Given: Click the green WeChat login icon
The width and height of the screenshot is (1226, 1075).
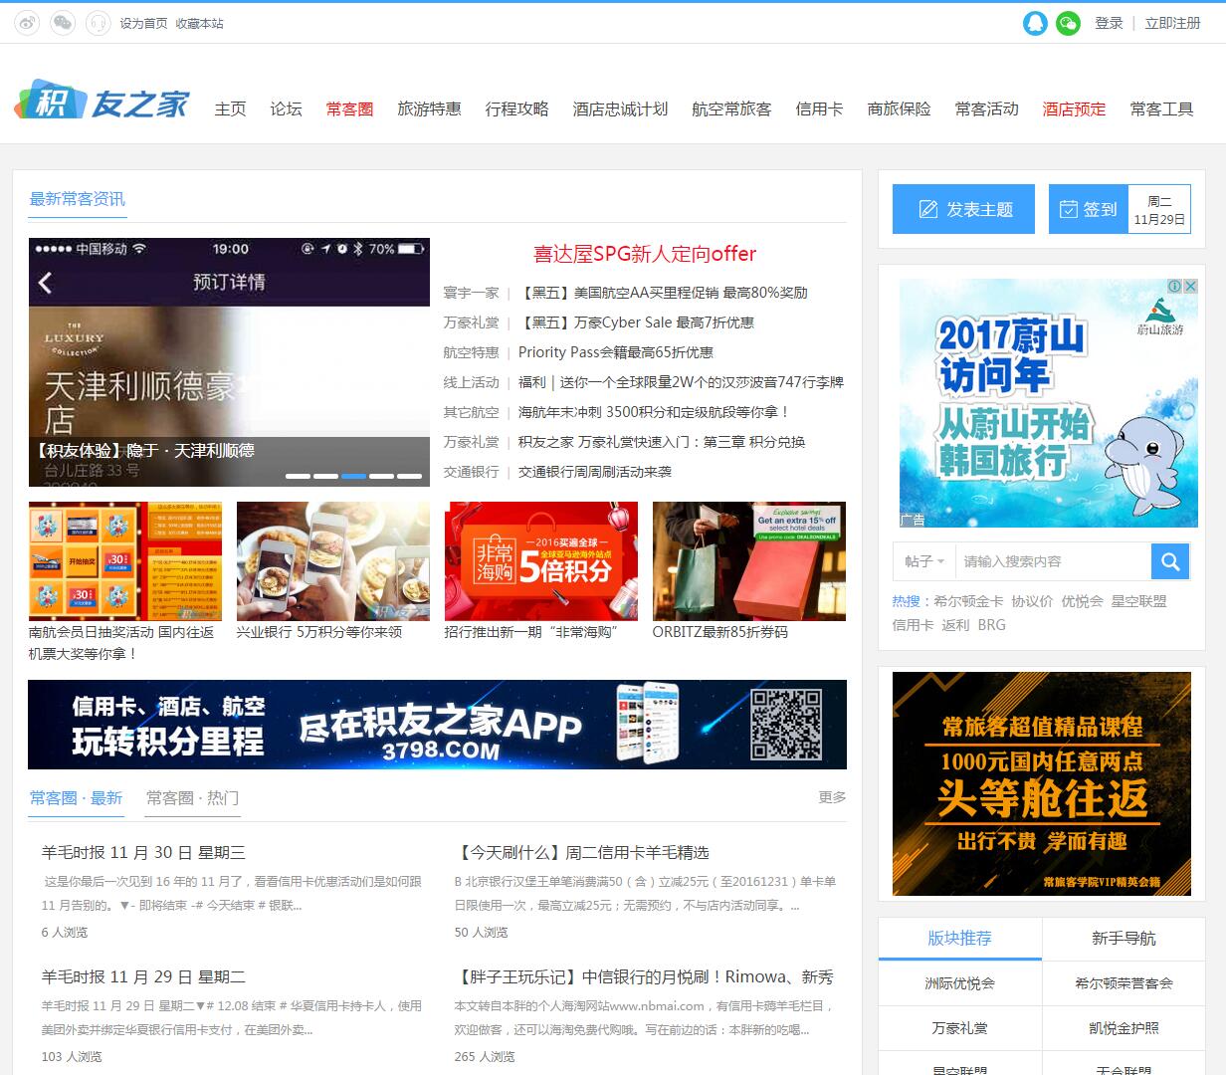Looking at the screenshot, I should [x=1068, y=23].
